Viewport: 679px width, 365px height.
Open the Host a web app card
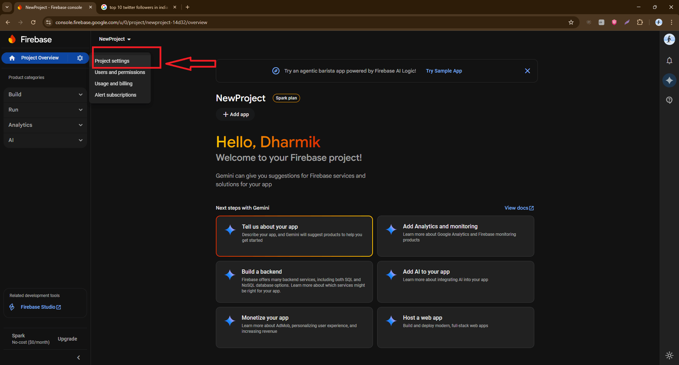click(x=456, y=327)
